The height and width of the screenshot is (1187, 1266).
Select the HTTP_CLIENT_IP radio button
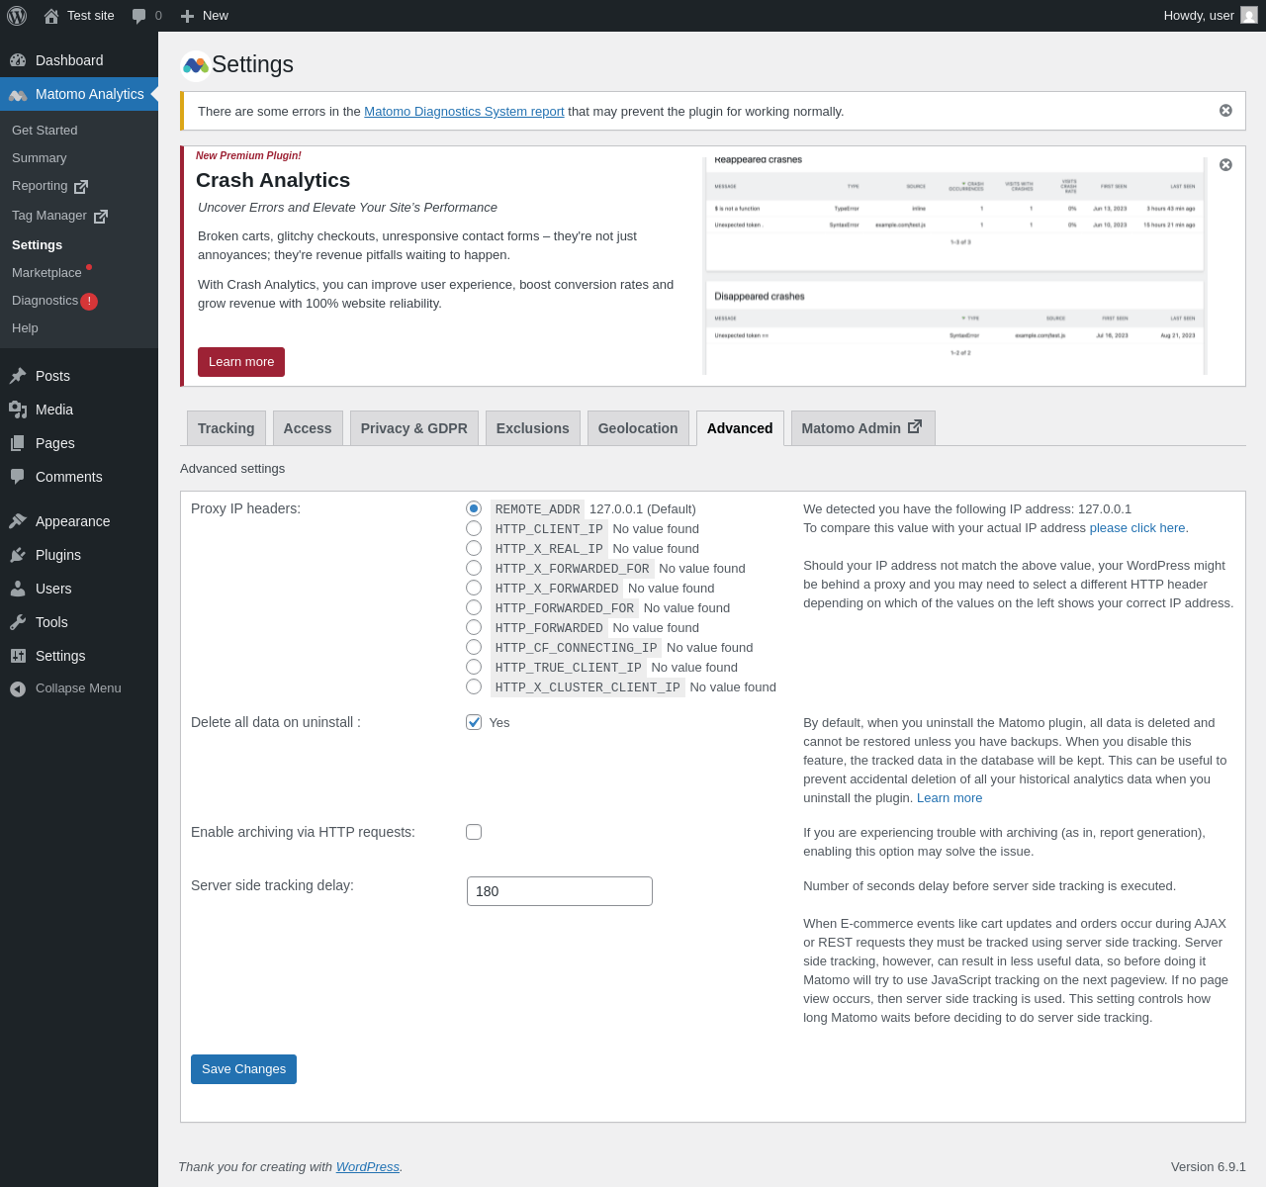pos(474,528)
